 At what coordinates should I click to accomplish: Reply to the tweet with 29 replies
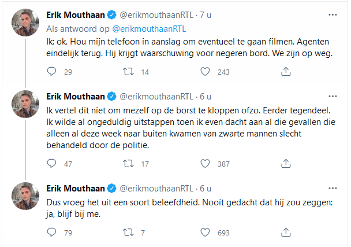51,72
